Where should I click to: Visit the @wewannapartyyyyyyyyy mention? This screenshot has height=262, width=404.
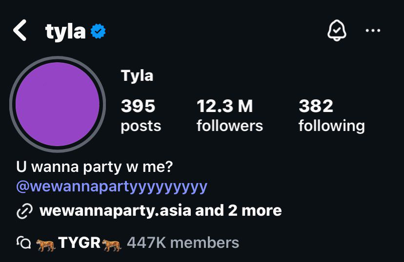(x=112, y=187)
